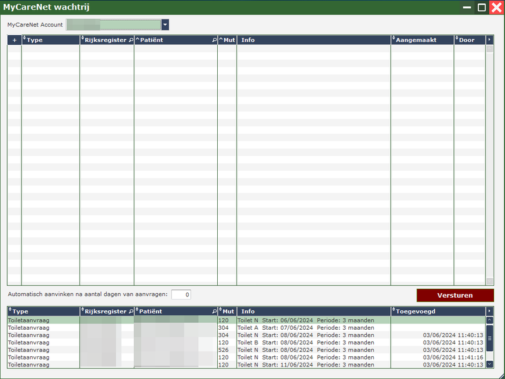
Task: Click the upper Info column header
Action: [314, 40]
